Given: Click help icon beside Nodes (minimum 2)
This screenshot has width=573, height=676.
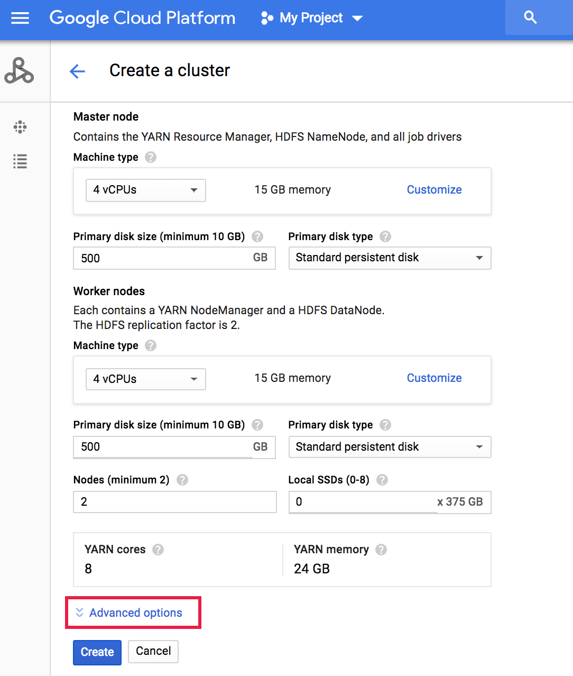Looking at the screenshot, I should coord(182,480).
